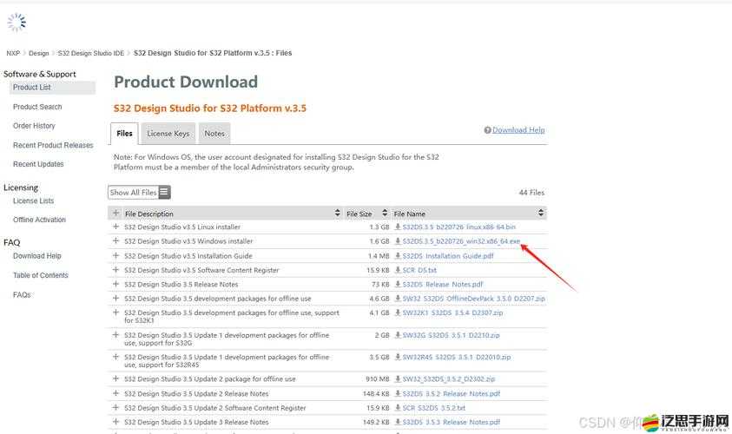Expand the Update 2 Software Content Register row
732x434 pixels.
115,407
